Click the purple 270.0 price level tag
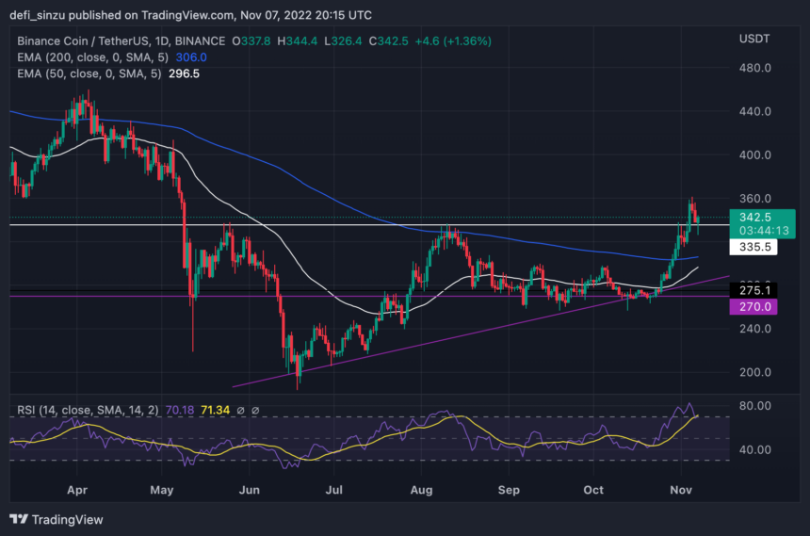 [749, 306]
